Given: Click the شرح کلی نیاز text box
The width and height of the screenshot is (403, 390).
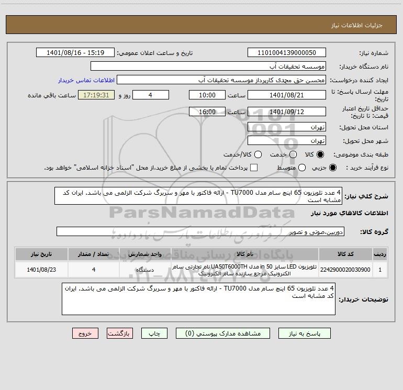Looking at the screenshot, I should [198, 196].
